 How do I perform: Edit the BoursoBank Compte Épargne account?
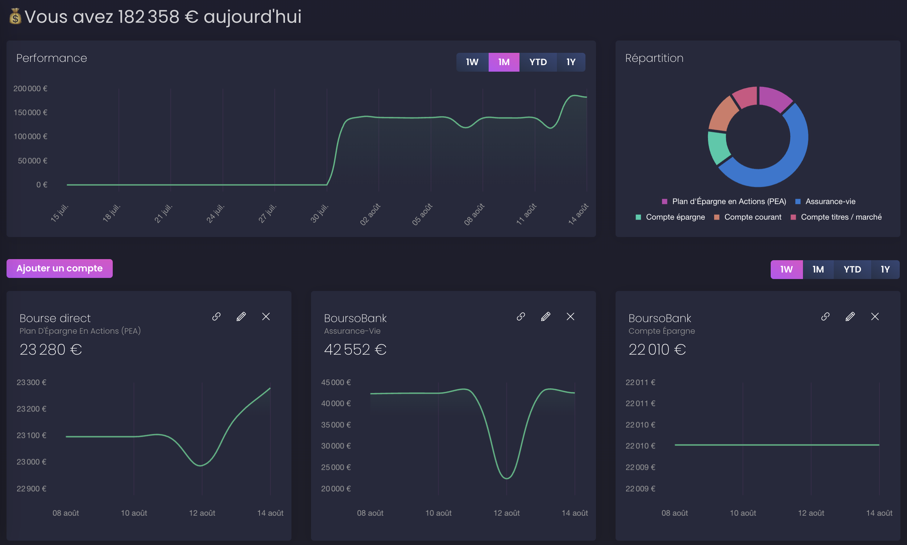pos(850,317)
